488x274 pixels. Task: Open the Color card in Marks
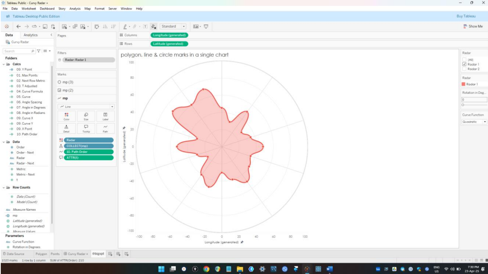[x=66, y=116]
